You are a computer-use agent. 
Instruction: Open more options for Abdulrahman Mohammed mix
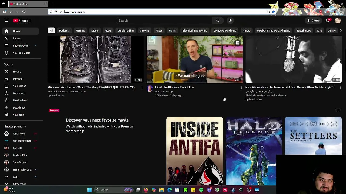(x=340, y=88)
